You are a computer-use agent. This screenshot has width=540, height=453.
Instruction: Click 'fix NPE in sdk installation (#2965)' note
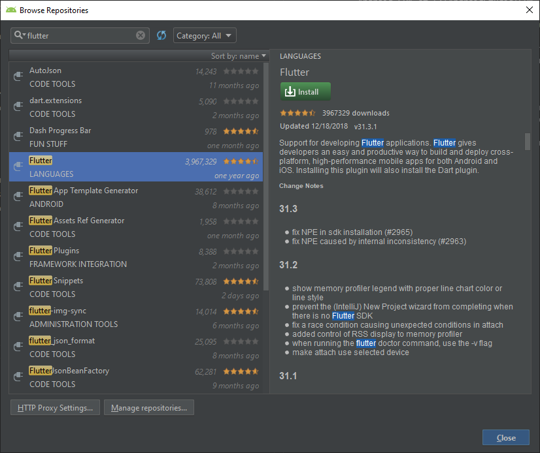352,232
